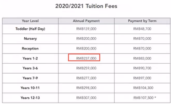Select the RMB307,000 annual payment cell
Image resolution: width=171 pixels, height=104 pixels.
click(86, 98)
